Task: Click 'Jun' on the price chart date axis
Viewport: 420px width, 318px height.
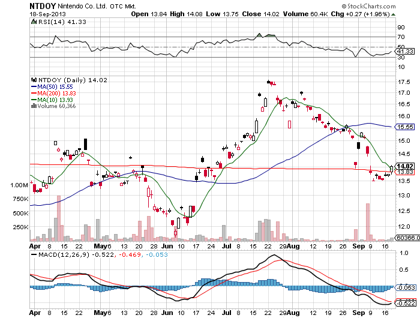Action: point(167,246)
